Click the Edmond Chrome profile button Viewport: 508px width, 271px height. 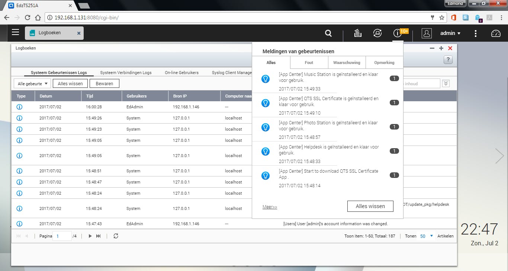[x=456, y=3]
